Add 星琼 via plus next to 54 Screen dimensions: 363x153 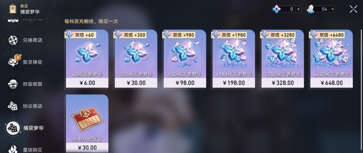[x=333, y=9]
